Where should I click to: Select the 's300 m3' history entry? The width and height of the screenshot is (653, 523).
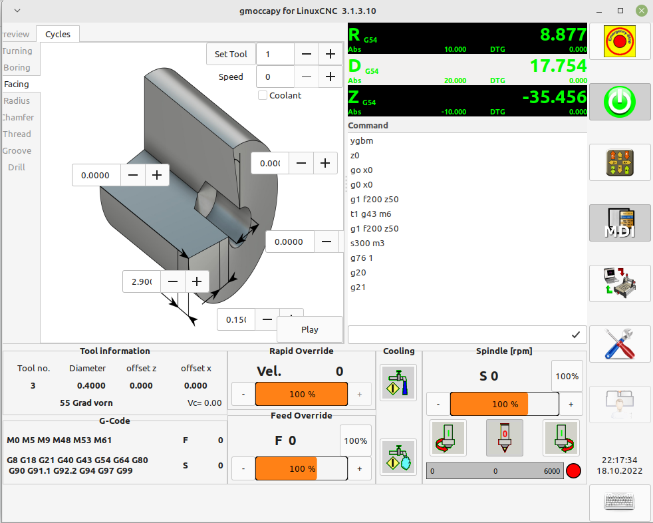(x=467, y=244)
